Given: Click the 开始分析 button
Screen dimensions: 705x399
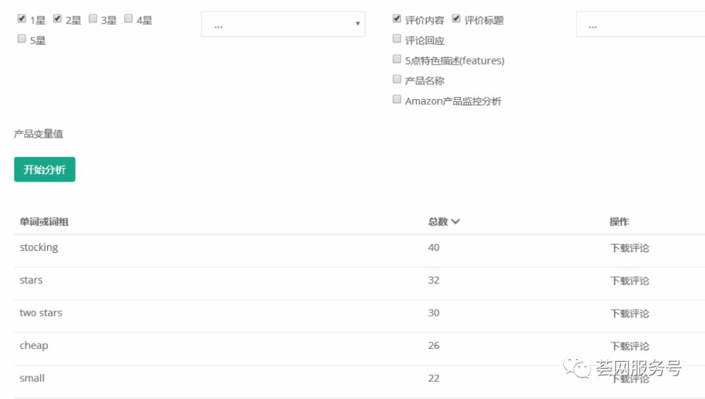Looking at the screenshot, I should (44, 170).
